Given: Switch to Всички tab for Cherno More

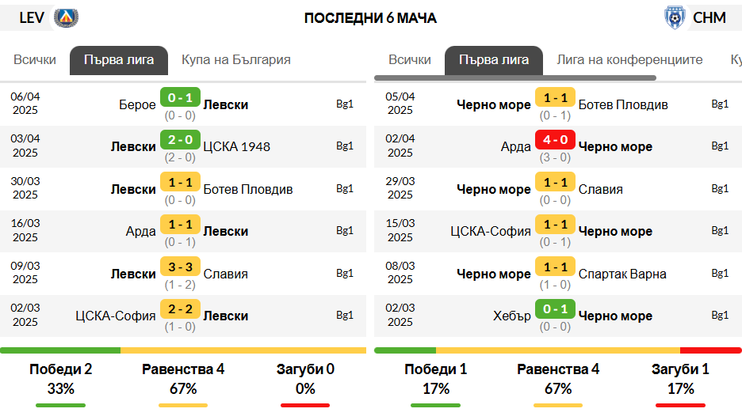Looking at the screenshot, I should [410, 60].
